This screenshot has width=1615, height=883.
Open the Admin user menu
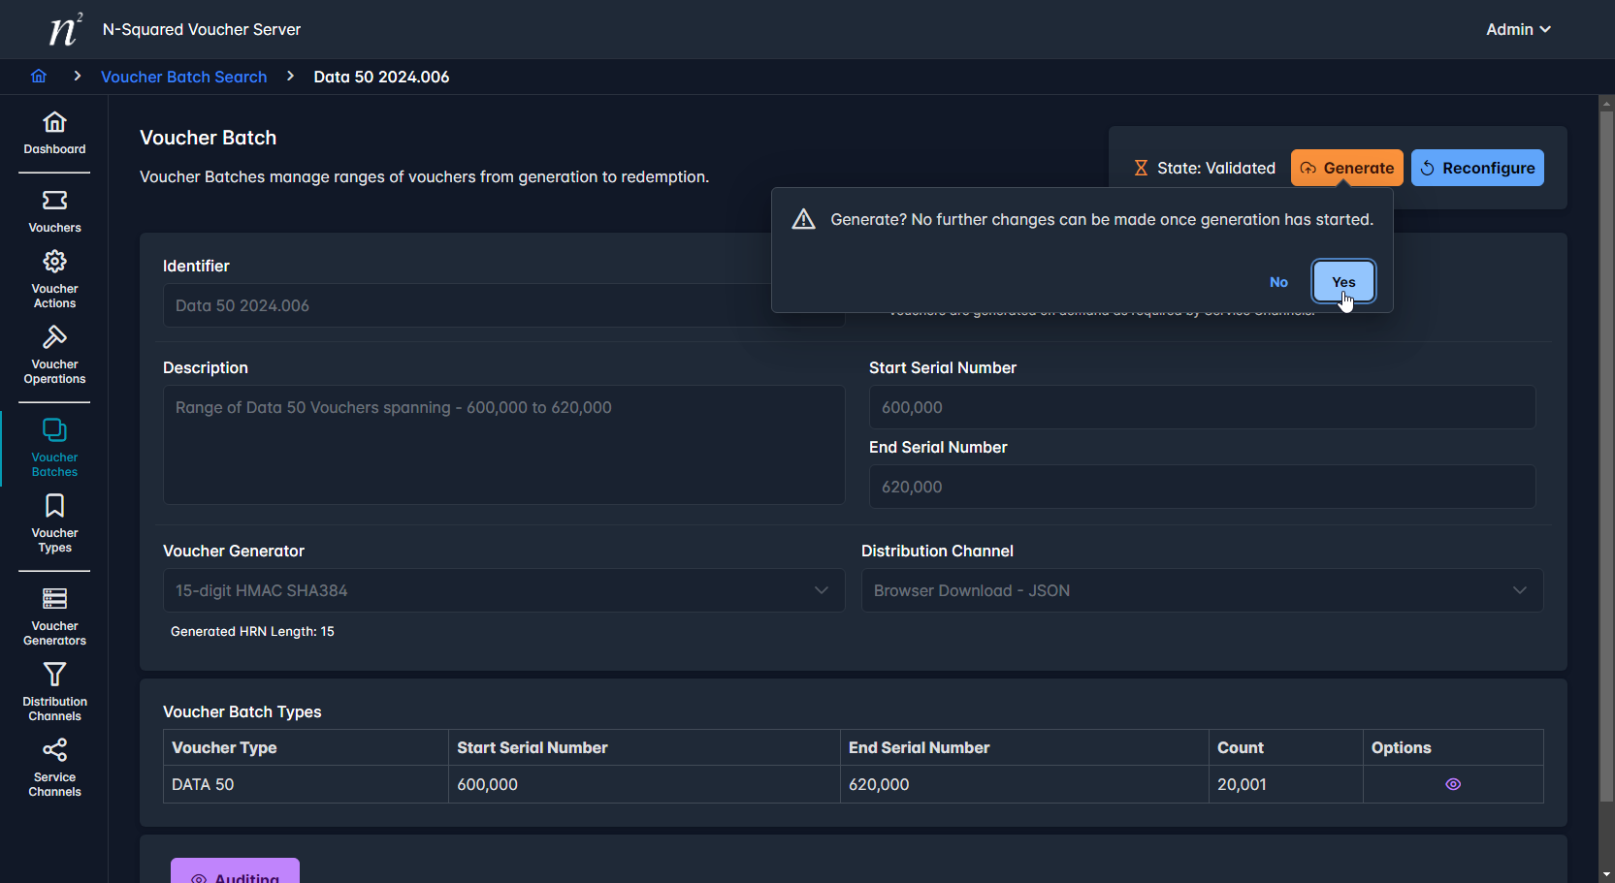click(1517, 29)
